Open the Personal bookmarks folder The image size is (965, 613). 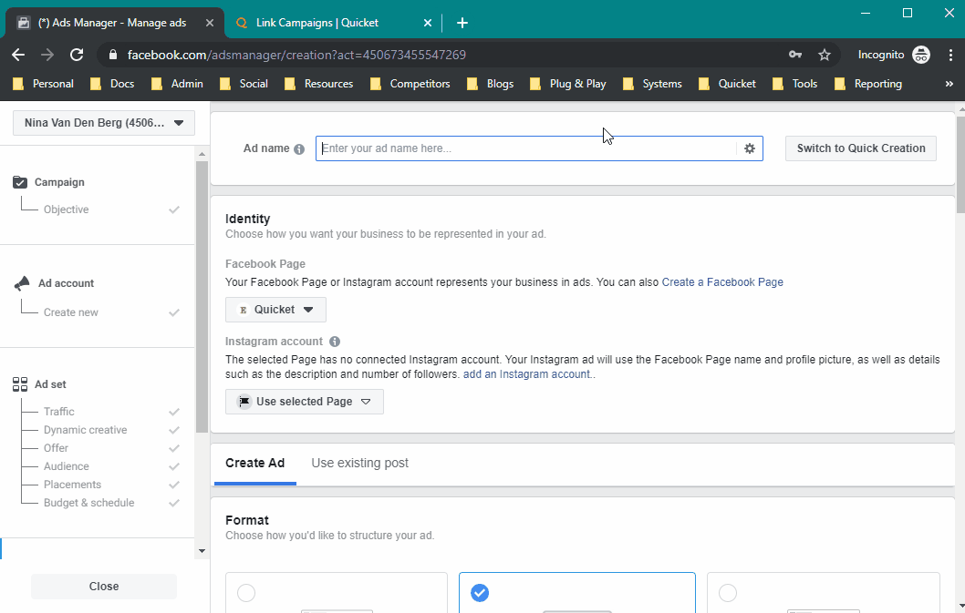coord(44,84)
